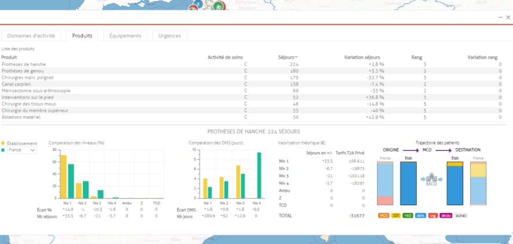Image resolution: width=513 pixels, height=244 pixels.
Task: Toggle the green HAD legend badge
Action: pyautogui.click(x=407, y=216)
